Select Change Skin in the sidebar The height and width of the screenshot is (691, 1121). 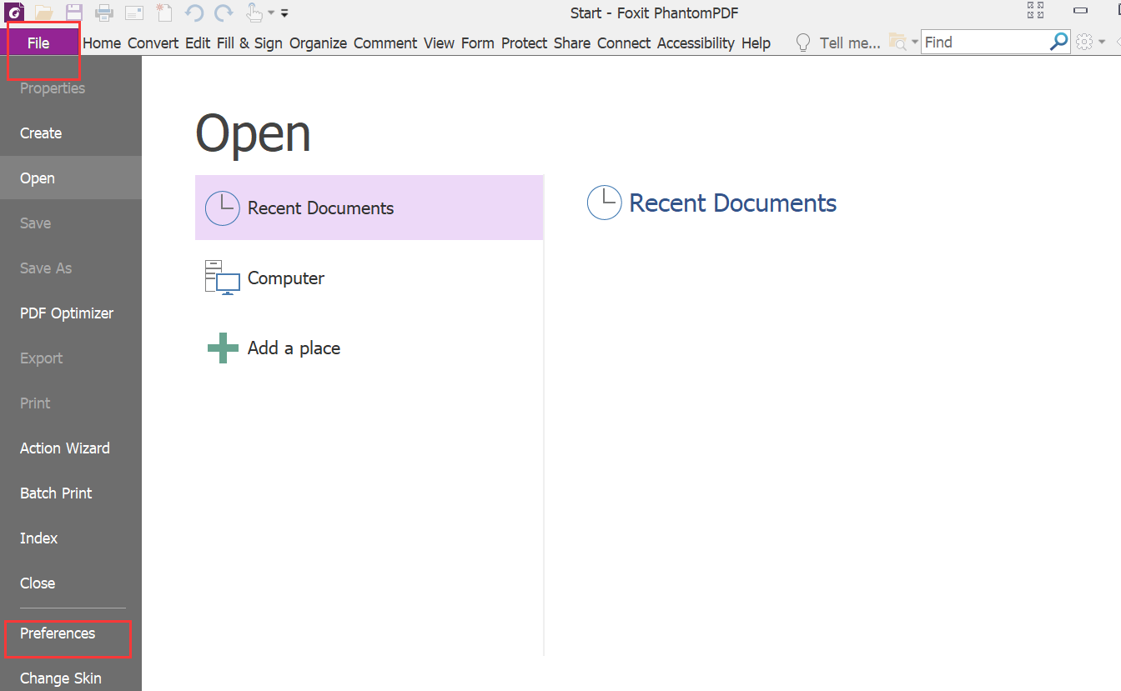pos(61,678)
